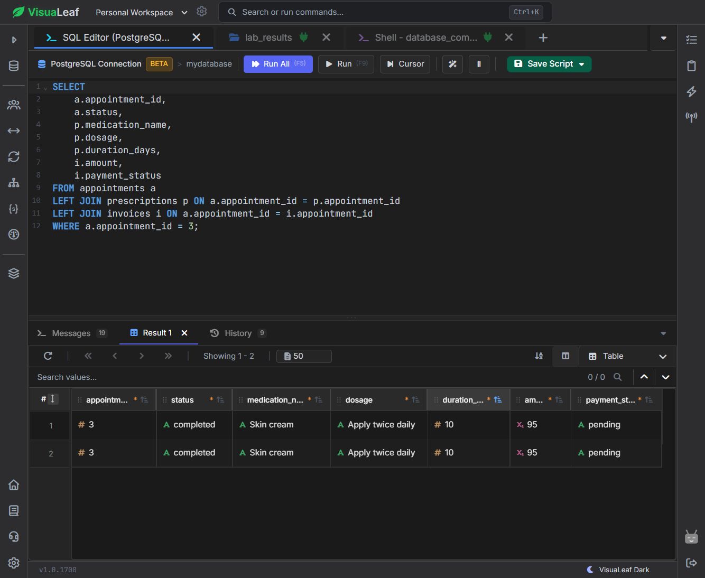Toggle sort on duration_days column
The image size is (705, 578).
coord(498,400)
